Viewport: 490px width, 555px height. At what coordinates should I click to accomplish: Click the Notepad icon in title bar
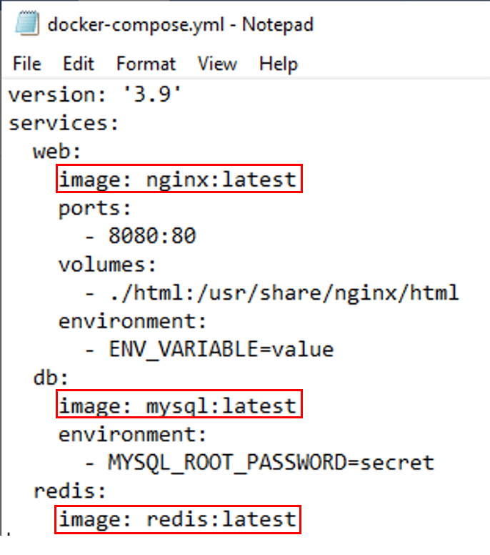27,23
